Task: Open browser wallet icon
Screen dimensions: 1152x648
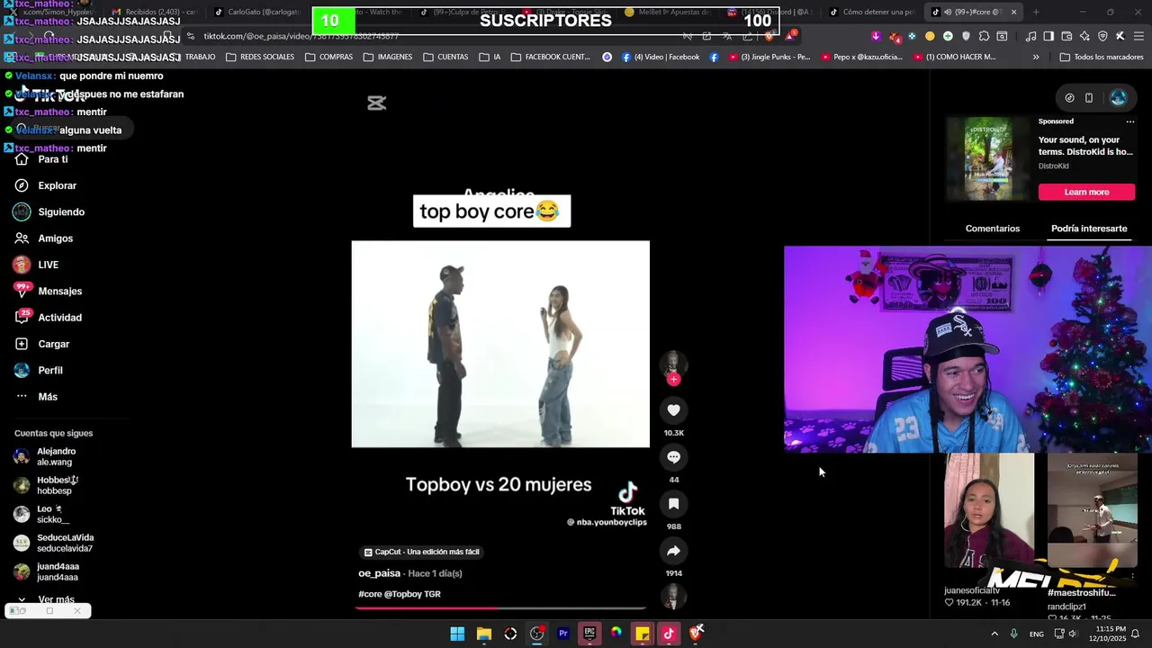Action: point(1066,36)
